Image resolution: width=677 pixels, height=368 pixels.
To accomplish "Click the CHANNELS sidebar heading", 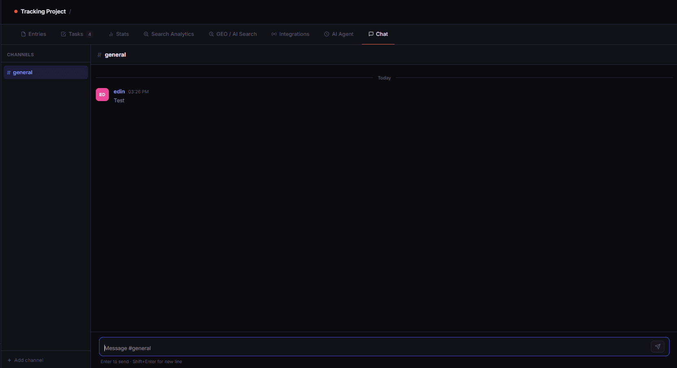I will point(20,55).
